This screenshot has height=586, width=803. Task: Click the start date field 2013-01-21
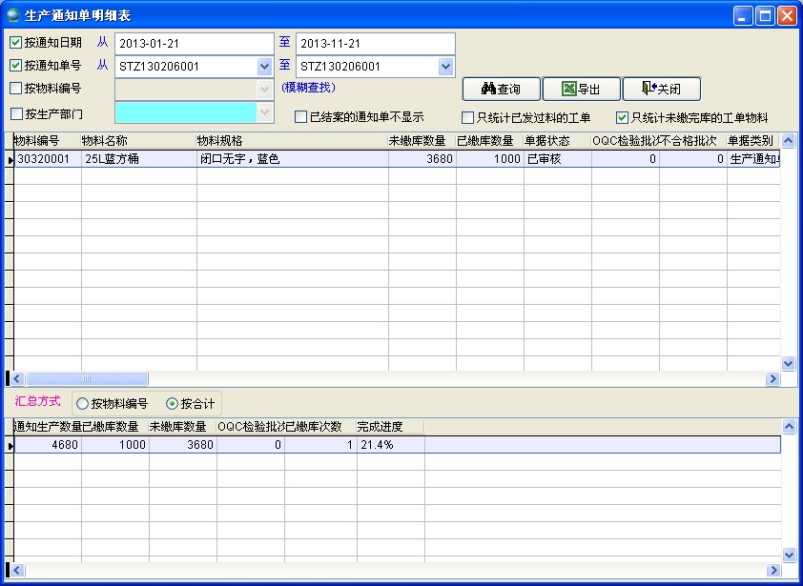(193, 44)
